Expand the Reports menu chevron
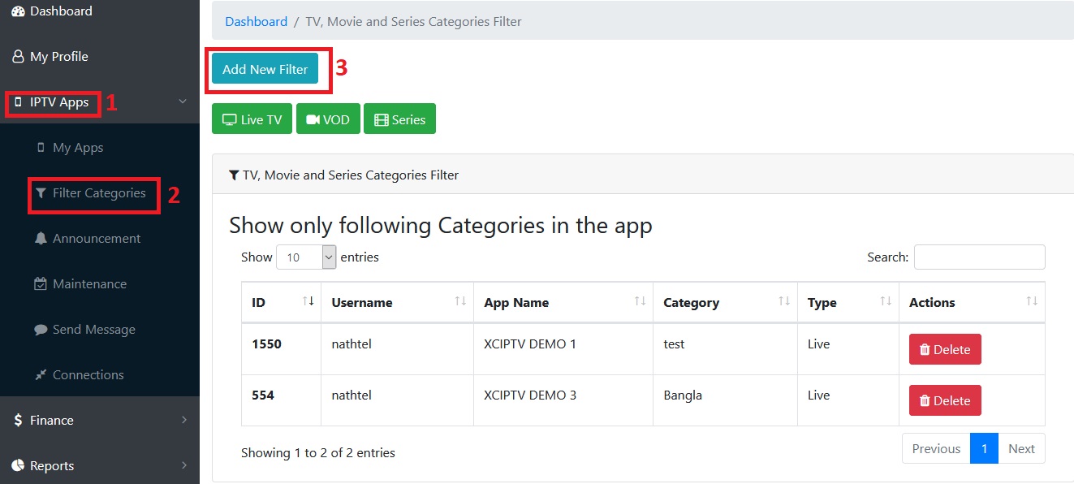The width and height of the screenshot is (1074, 484). point(183,465)
